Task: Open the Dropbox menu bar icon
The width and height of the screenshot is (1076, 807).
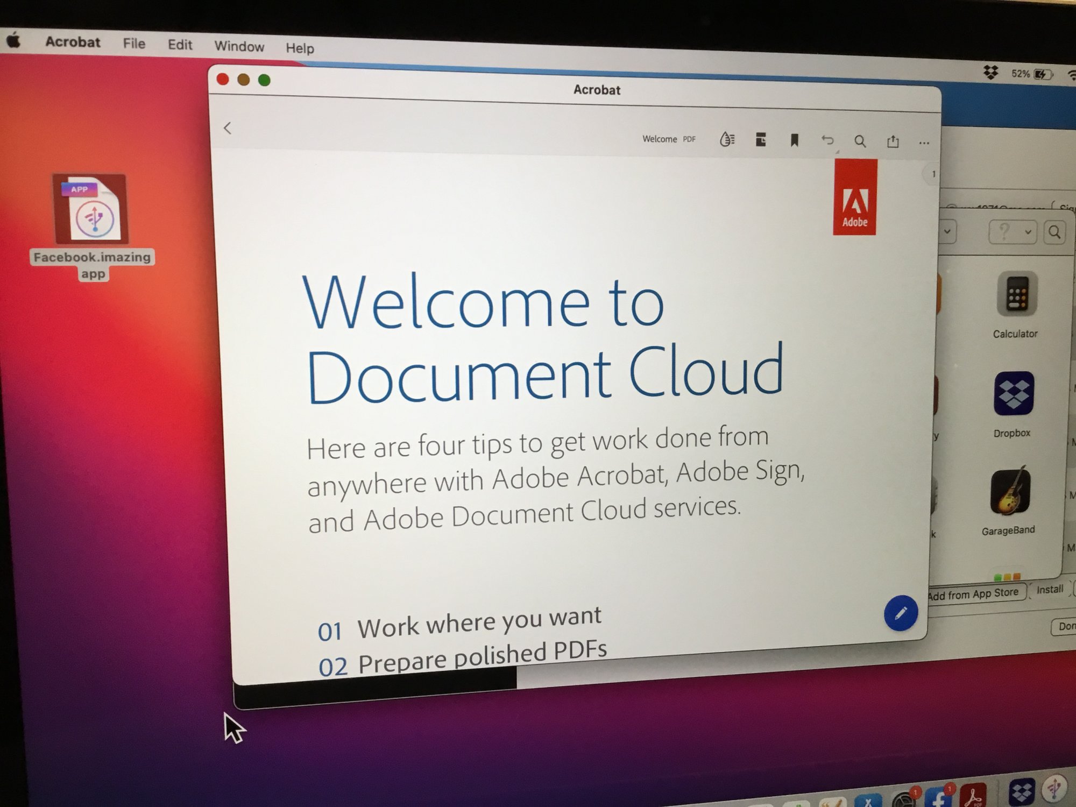Action: pyautogui.click(x=990, y=72)
